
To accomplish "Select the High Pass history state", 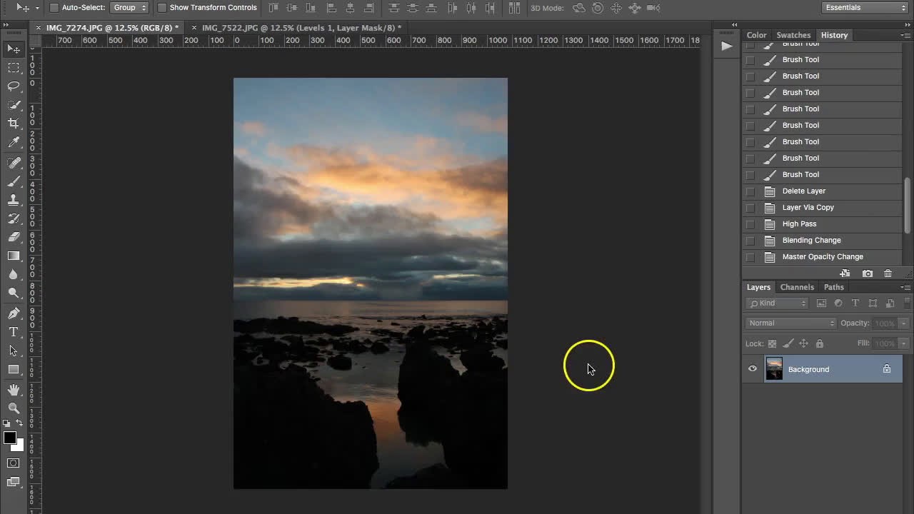I will pos(799,223).
